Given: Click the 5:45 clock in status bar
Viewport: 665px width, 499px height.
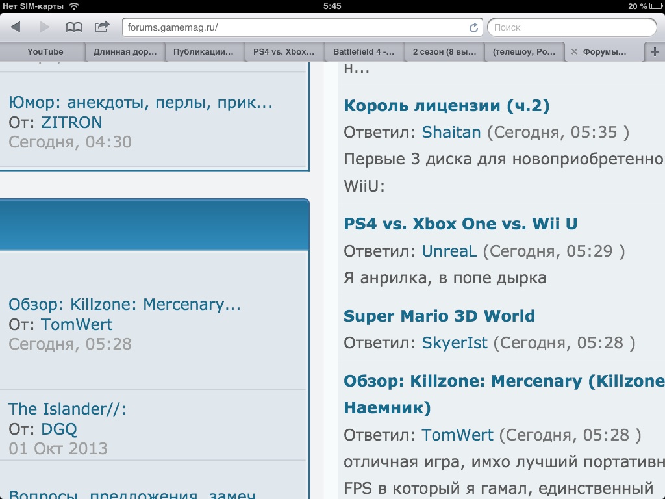Looking at the screenshot, I should tap(332, 6).
